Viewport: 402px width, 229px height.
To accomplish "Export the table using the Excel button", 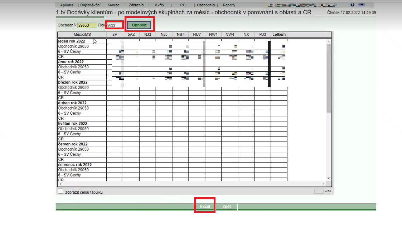I will 205,207.
